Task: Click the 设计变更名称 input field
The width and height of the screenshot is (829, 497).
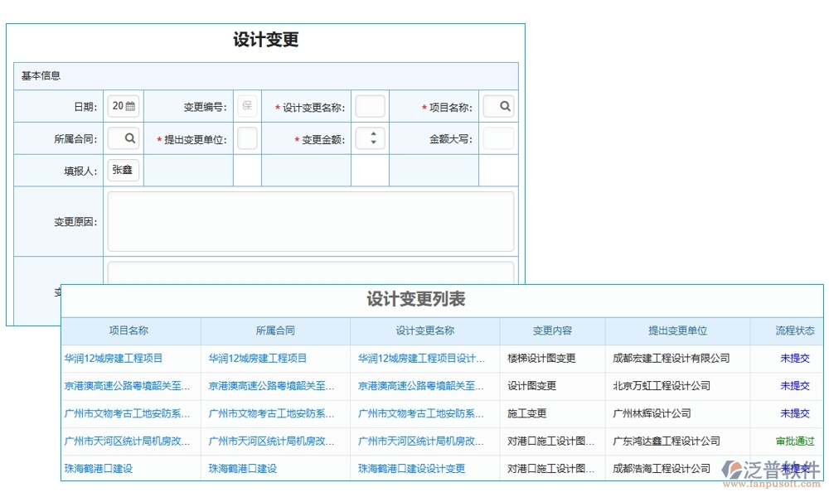Action: (x=370, y=105)
